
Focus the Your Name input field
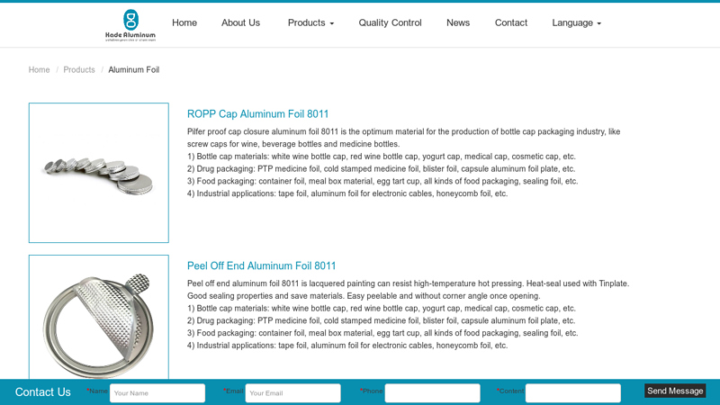(x=157, y=393)
